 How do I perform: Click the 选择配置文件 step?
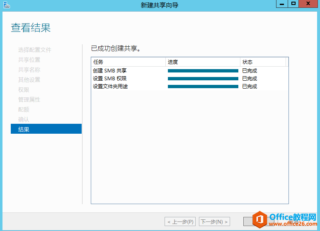34,50
